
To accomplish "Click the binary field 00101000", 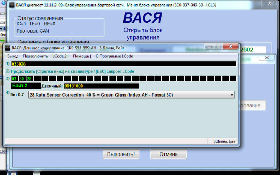I will click(x=101, y=86).
